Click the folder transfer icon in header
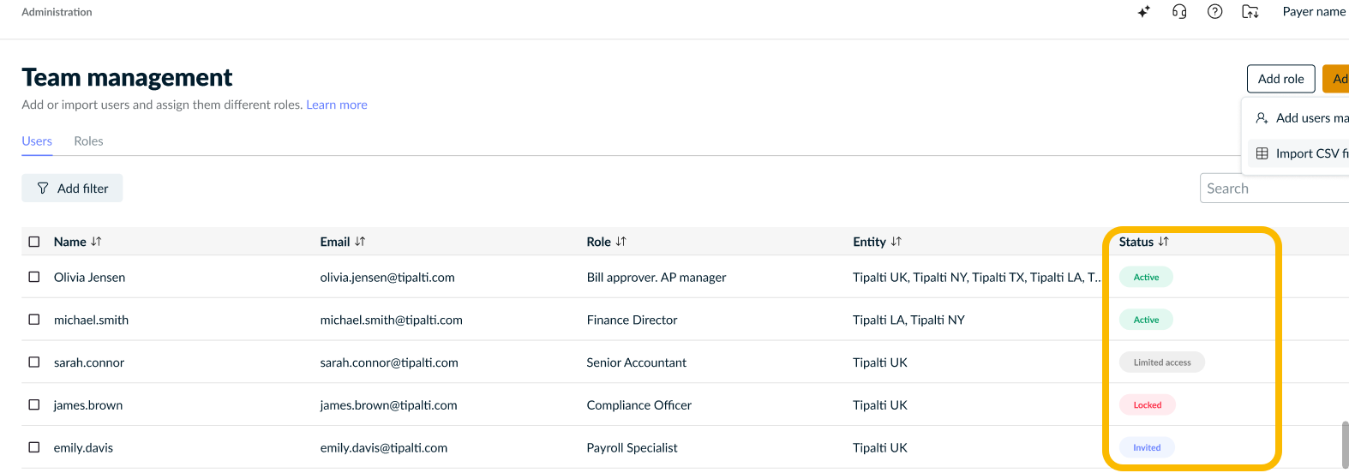 1250,12
